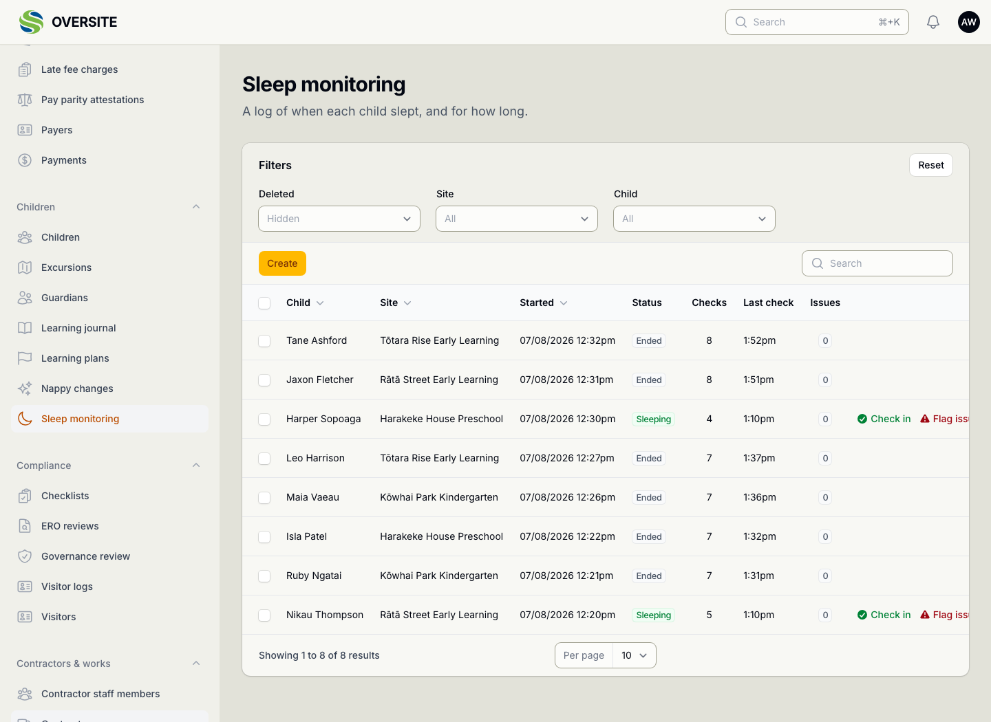The width and height of the screenshot is (991, 722).
Task: Tick the checkbox for Maia Vaeau
Action: [x=264, y=498]
